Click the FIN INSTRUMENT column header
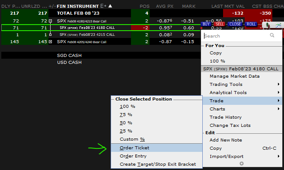The height and width of the screenshot is (170, 284). (x=78, y=6)
